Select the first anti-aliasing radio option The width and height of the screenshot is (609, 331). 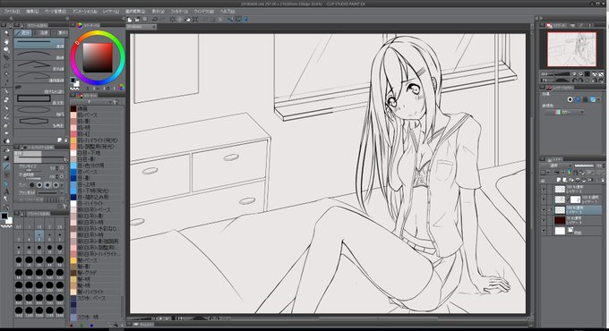(32, 185)
